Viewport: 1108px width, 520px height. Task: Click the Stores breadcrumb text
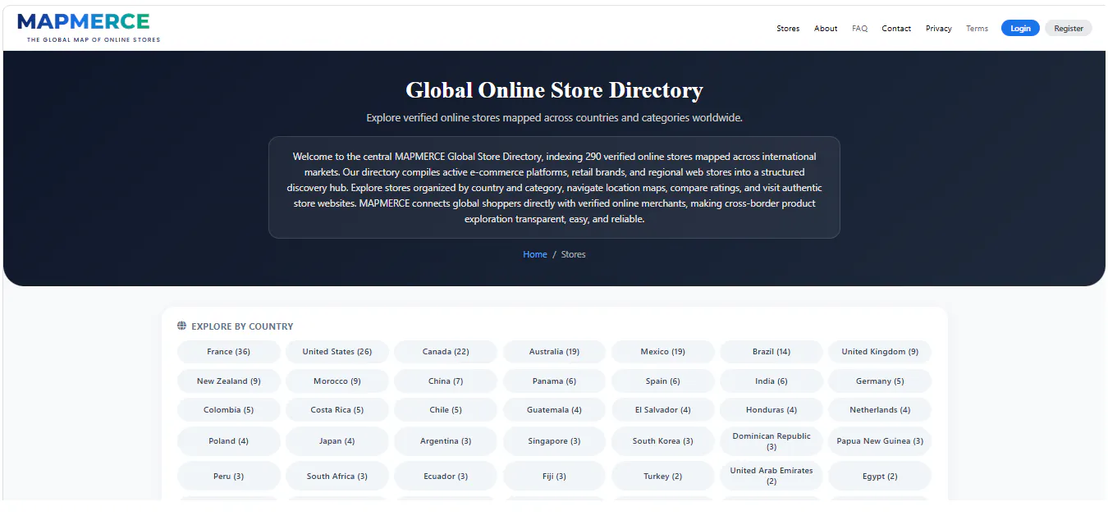coord(573,254)
